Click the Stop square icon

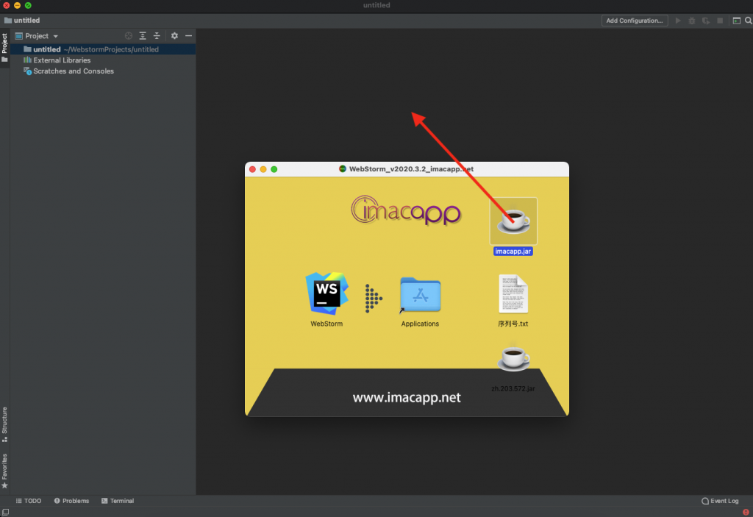(720, 21)
